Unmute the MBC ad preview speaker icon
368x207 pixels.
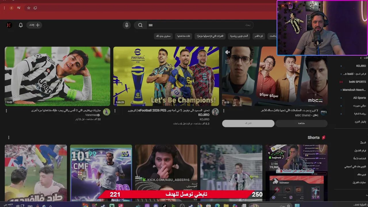click(x=227, y=52)
